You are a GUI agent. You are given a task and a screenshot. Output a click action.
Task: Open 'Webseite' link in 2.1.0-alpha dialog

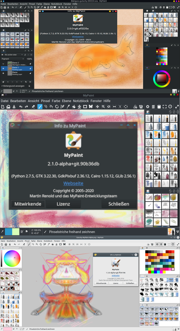(73, 183)
